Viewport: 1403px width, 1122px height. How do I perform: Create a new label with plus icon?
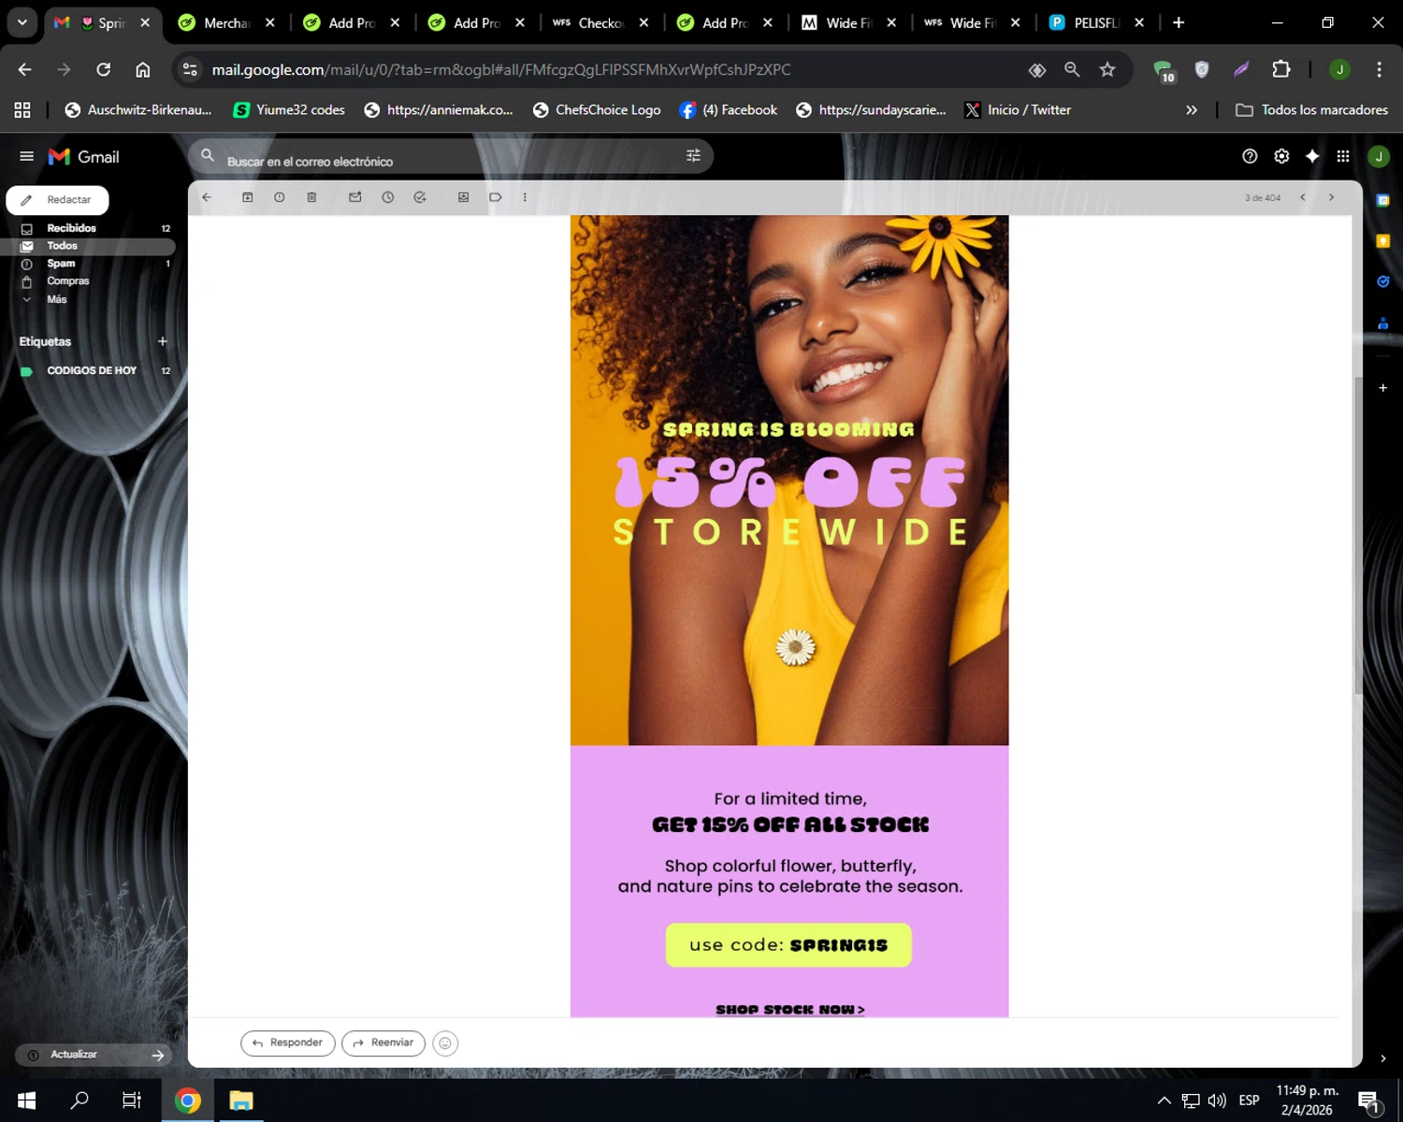coord(163,341)
